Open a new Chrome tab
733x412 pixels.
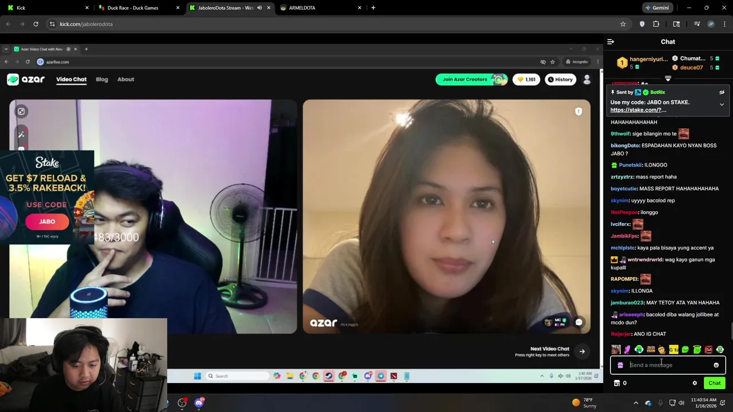(373, 8)
